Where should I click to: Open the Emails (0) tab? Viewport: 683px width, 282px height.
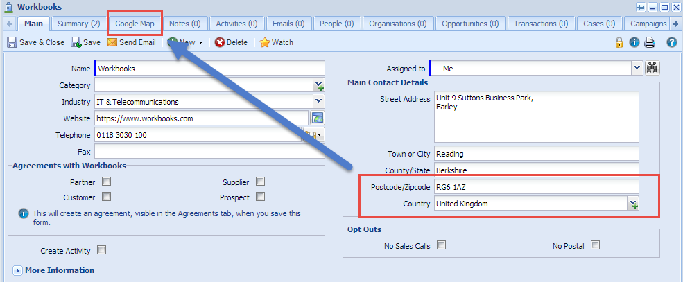tap(288, 24)
